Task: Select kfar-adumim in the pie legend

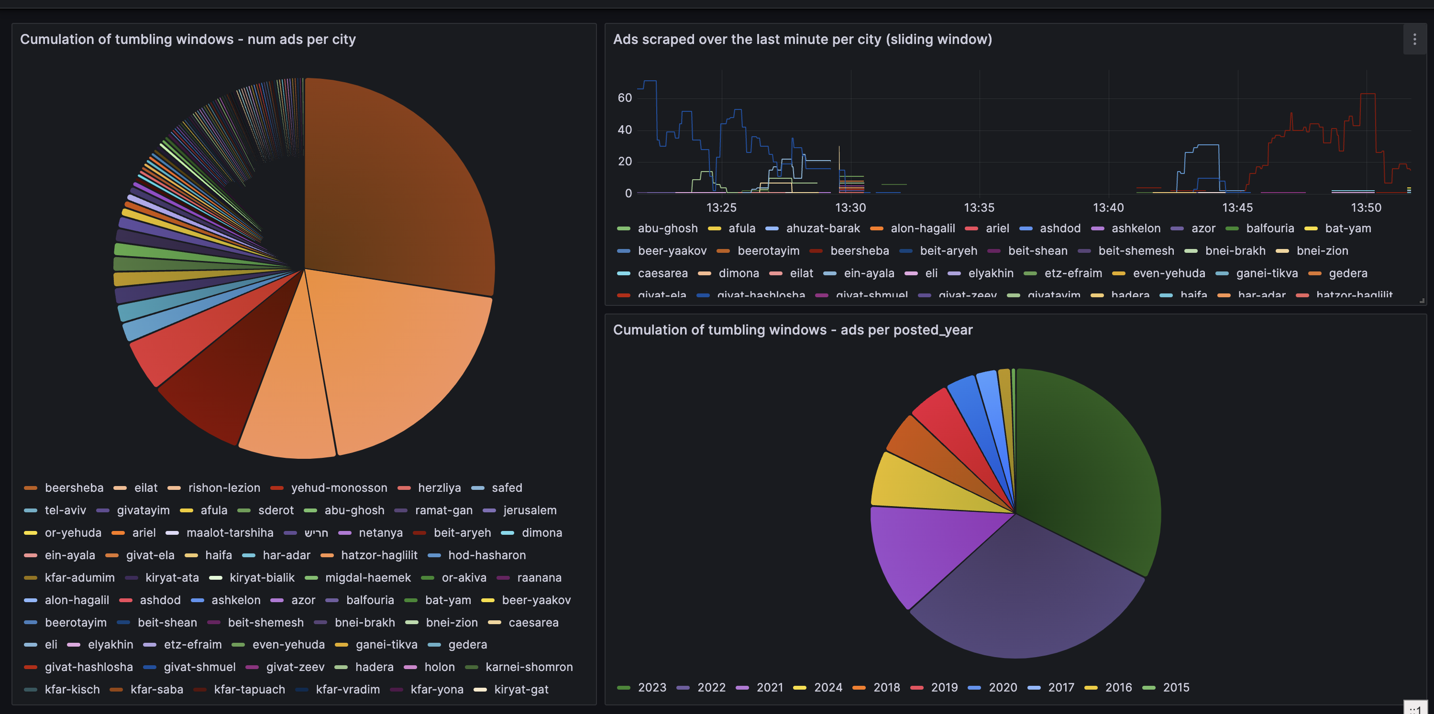Action: [x=79, y=577]
